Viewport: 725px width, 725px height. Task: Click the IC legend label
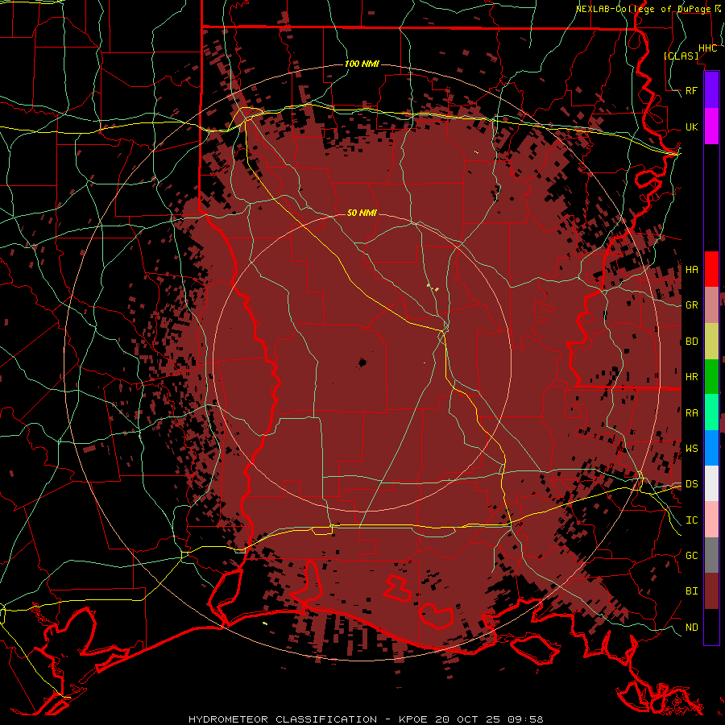click(691, 520)
